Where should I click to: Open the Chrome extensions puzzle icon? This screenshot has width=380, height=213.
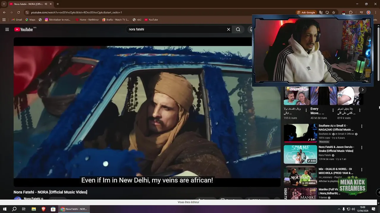[351, 12]
